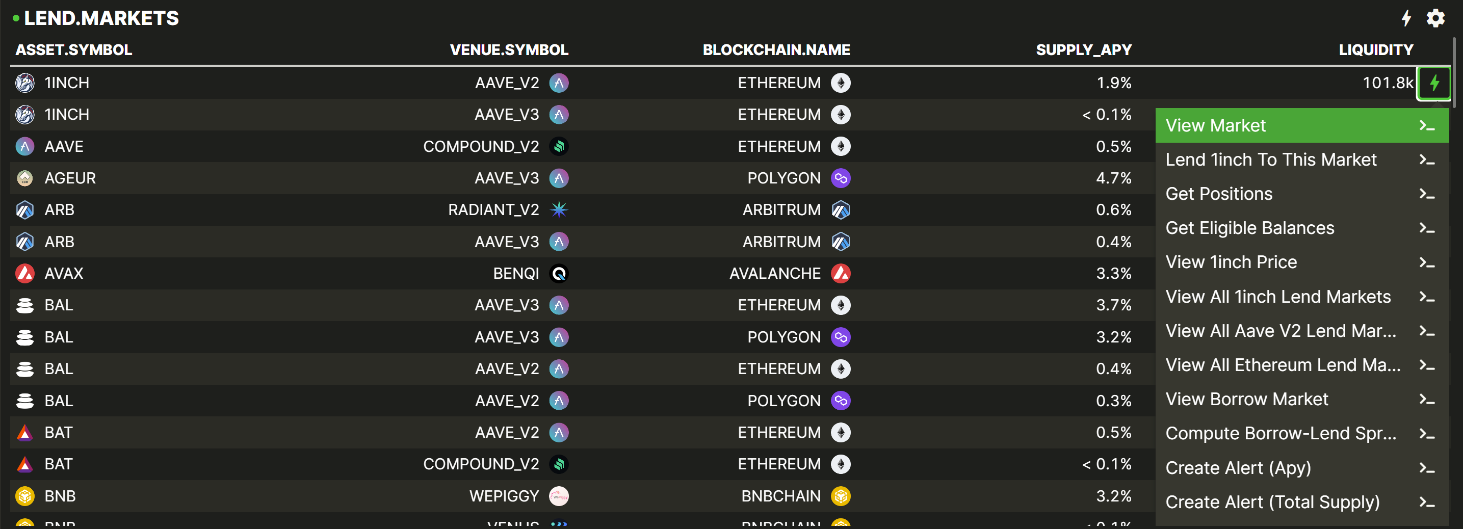Click the Avalanche blockchain icon
1463x529 pixels.
841,274
